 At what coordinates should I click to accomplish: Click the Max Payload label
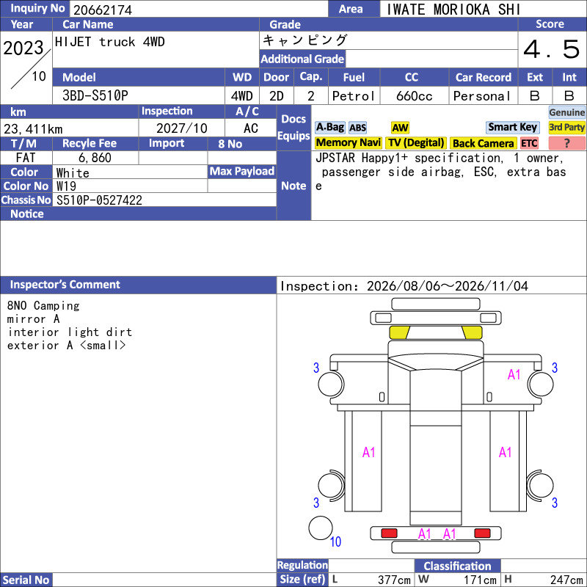point(242,172)
